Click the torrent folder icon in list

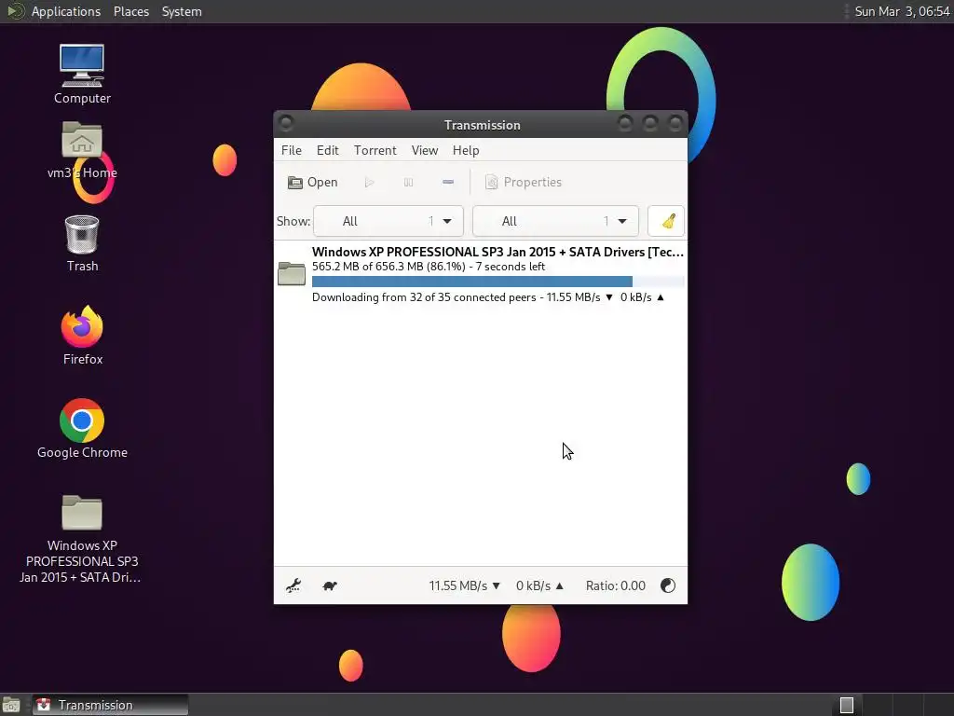[x=292, y=273]
